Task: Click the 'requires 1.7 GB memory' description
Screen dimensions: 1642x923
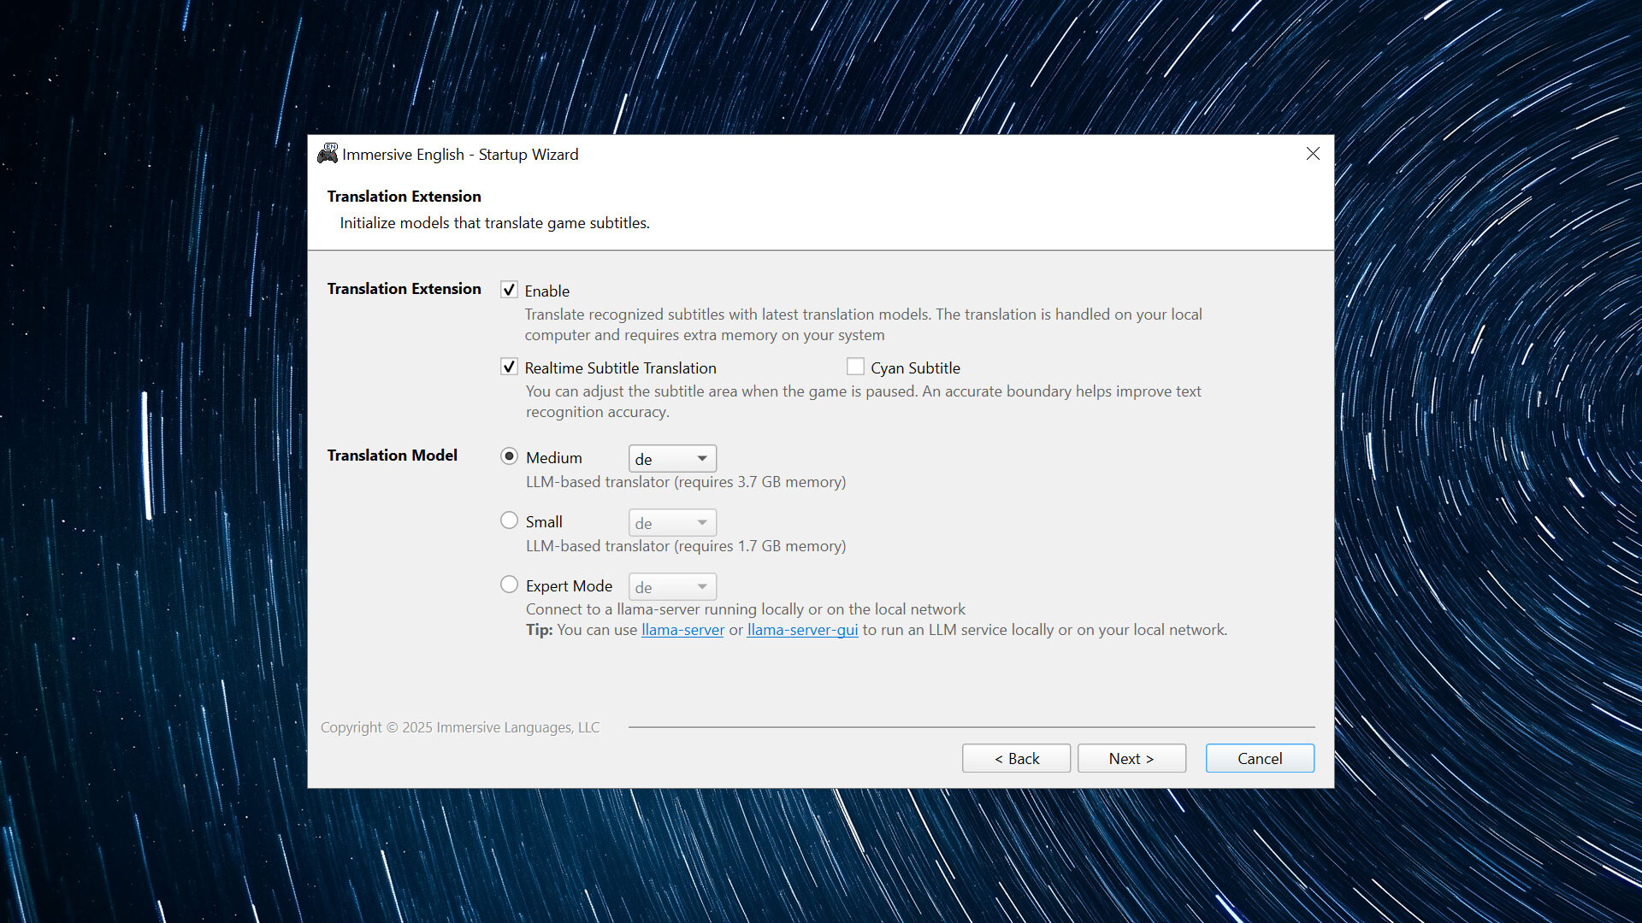Action: coord(686,546)
